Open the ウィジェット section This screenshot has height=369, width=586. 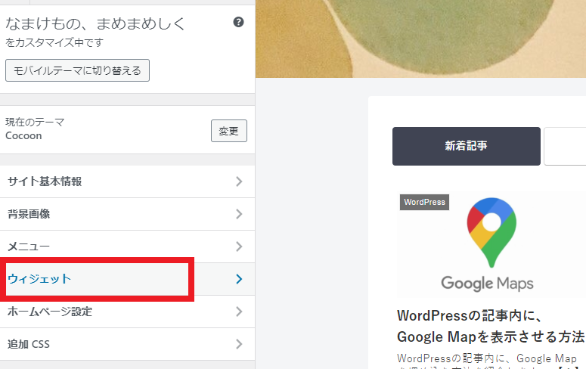point(128,279)
